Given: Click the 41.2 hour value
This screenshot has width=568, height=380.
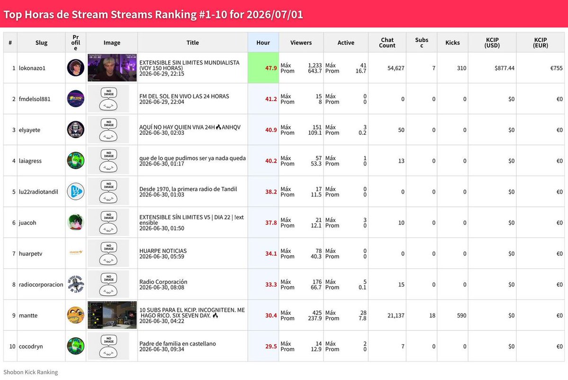Looking at the screenshot, I should pos(271,99).
